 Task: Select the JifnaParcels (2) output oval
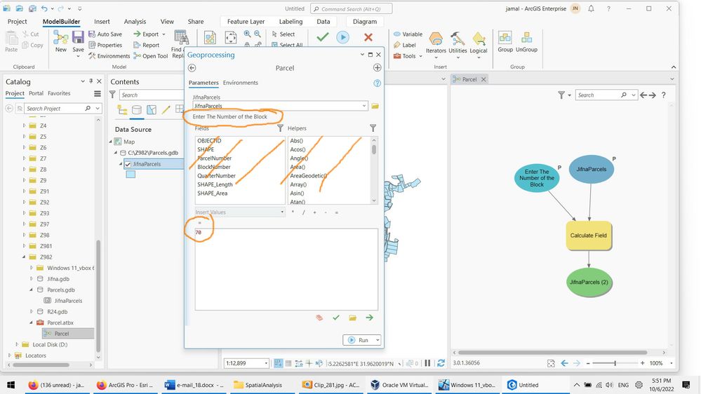point(589,282)
